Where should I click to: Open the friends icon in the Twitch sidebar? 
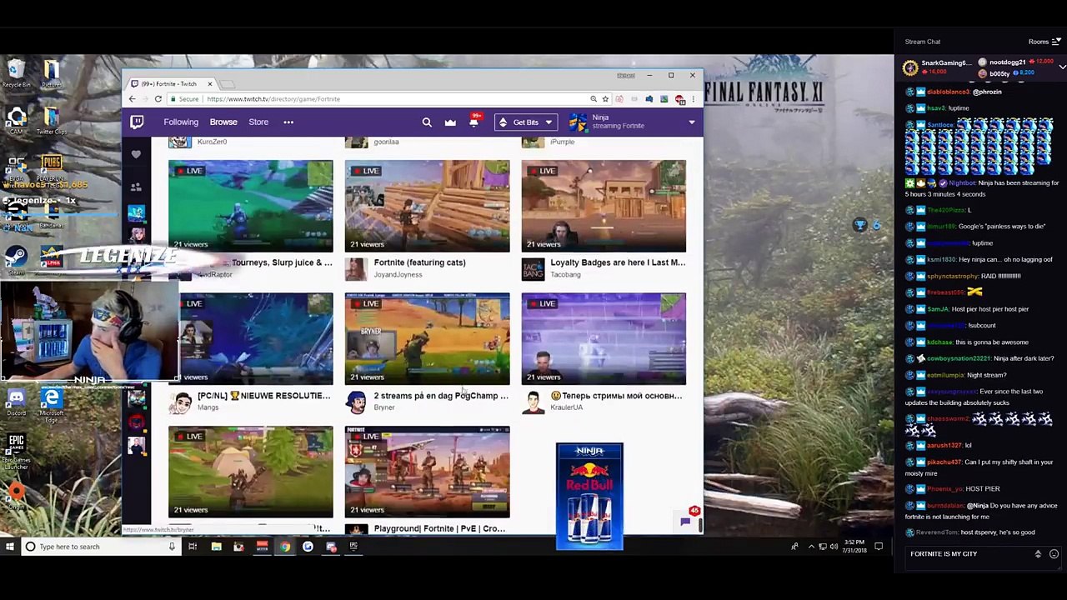click(137, 187)
